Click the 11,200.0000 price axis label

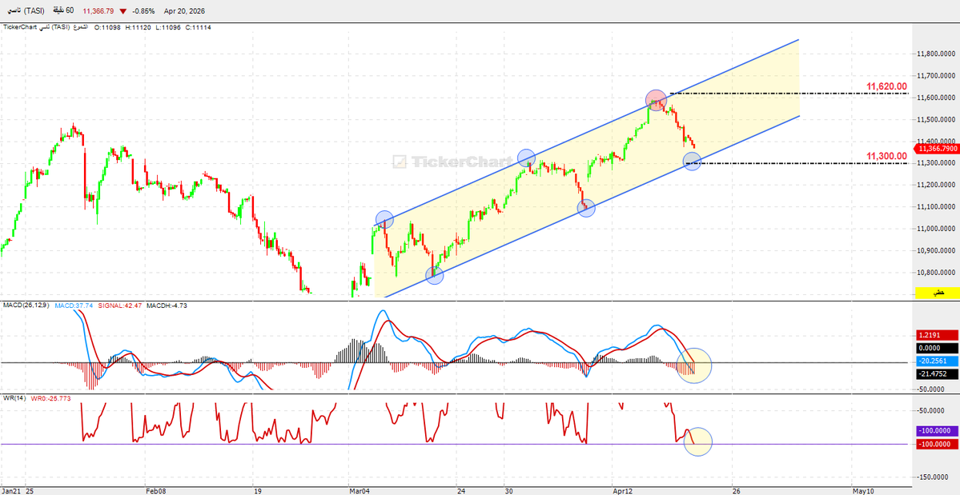(937, 186)
